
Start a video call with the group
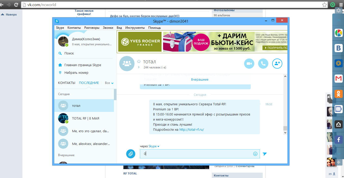coord(249,64)
